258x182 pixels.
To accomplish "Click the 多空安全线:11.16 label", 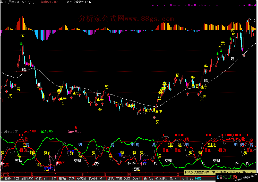I will pyautogui.click(x=79, y=2).
